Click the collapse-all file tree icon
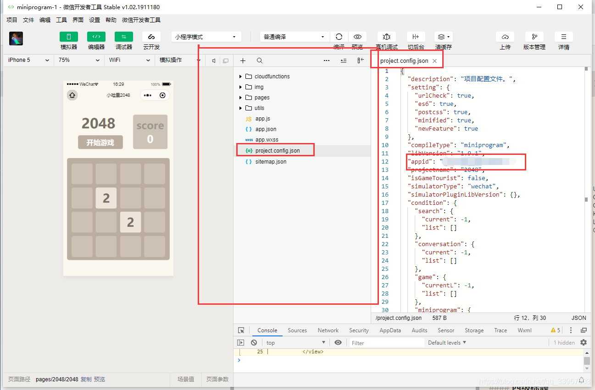 [344, 60]
